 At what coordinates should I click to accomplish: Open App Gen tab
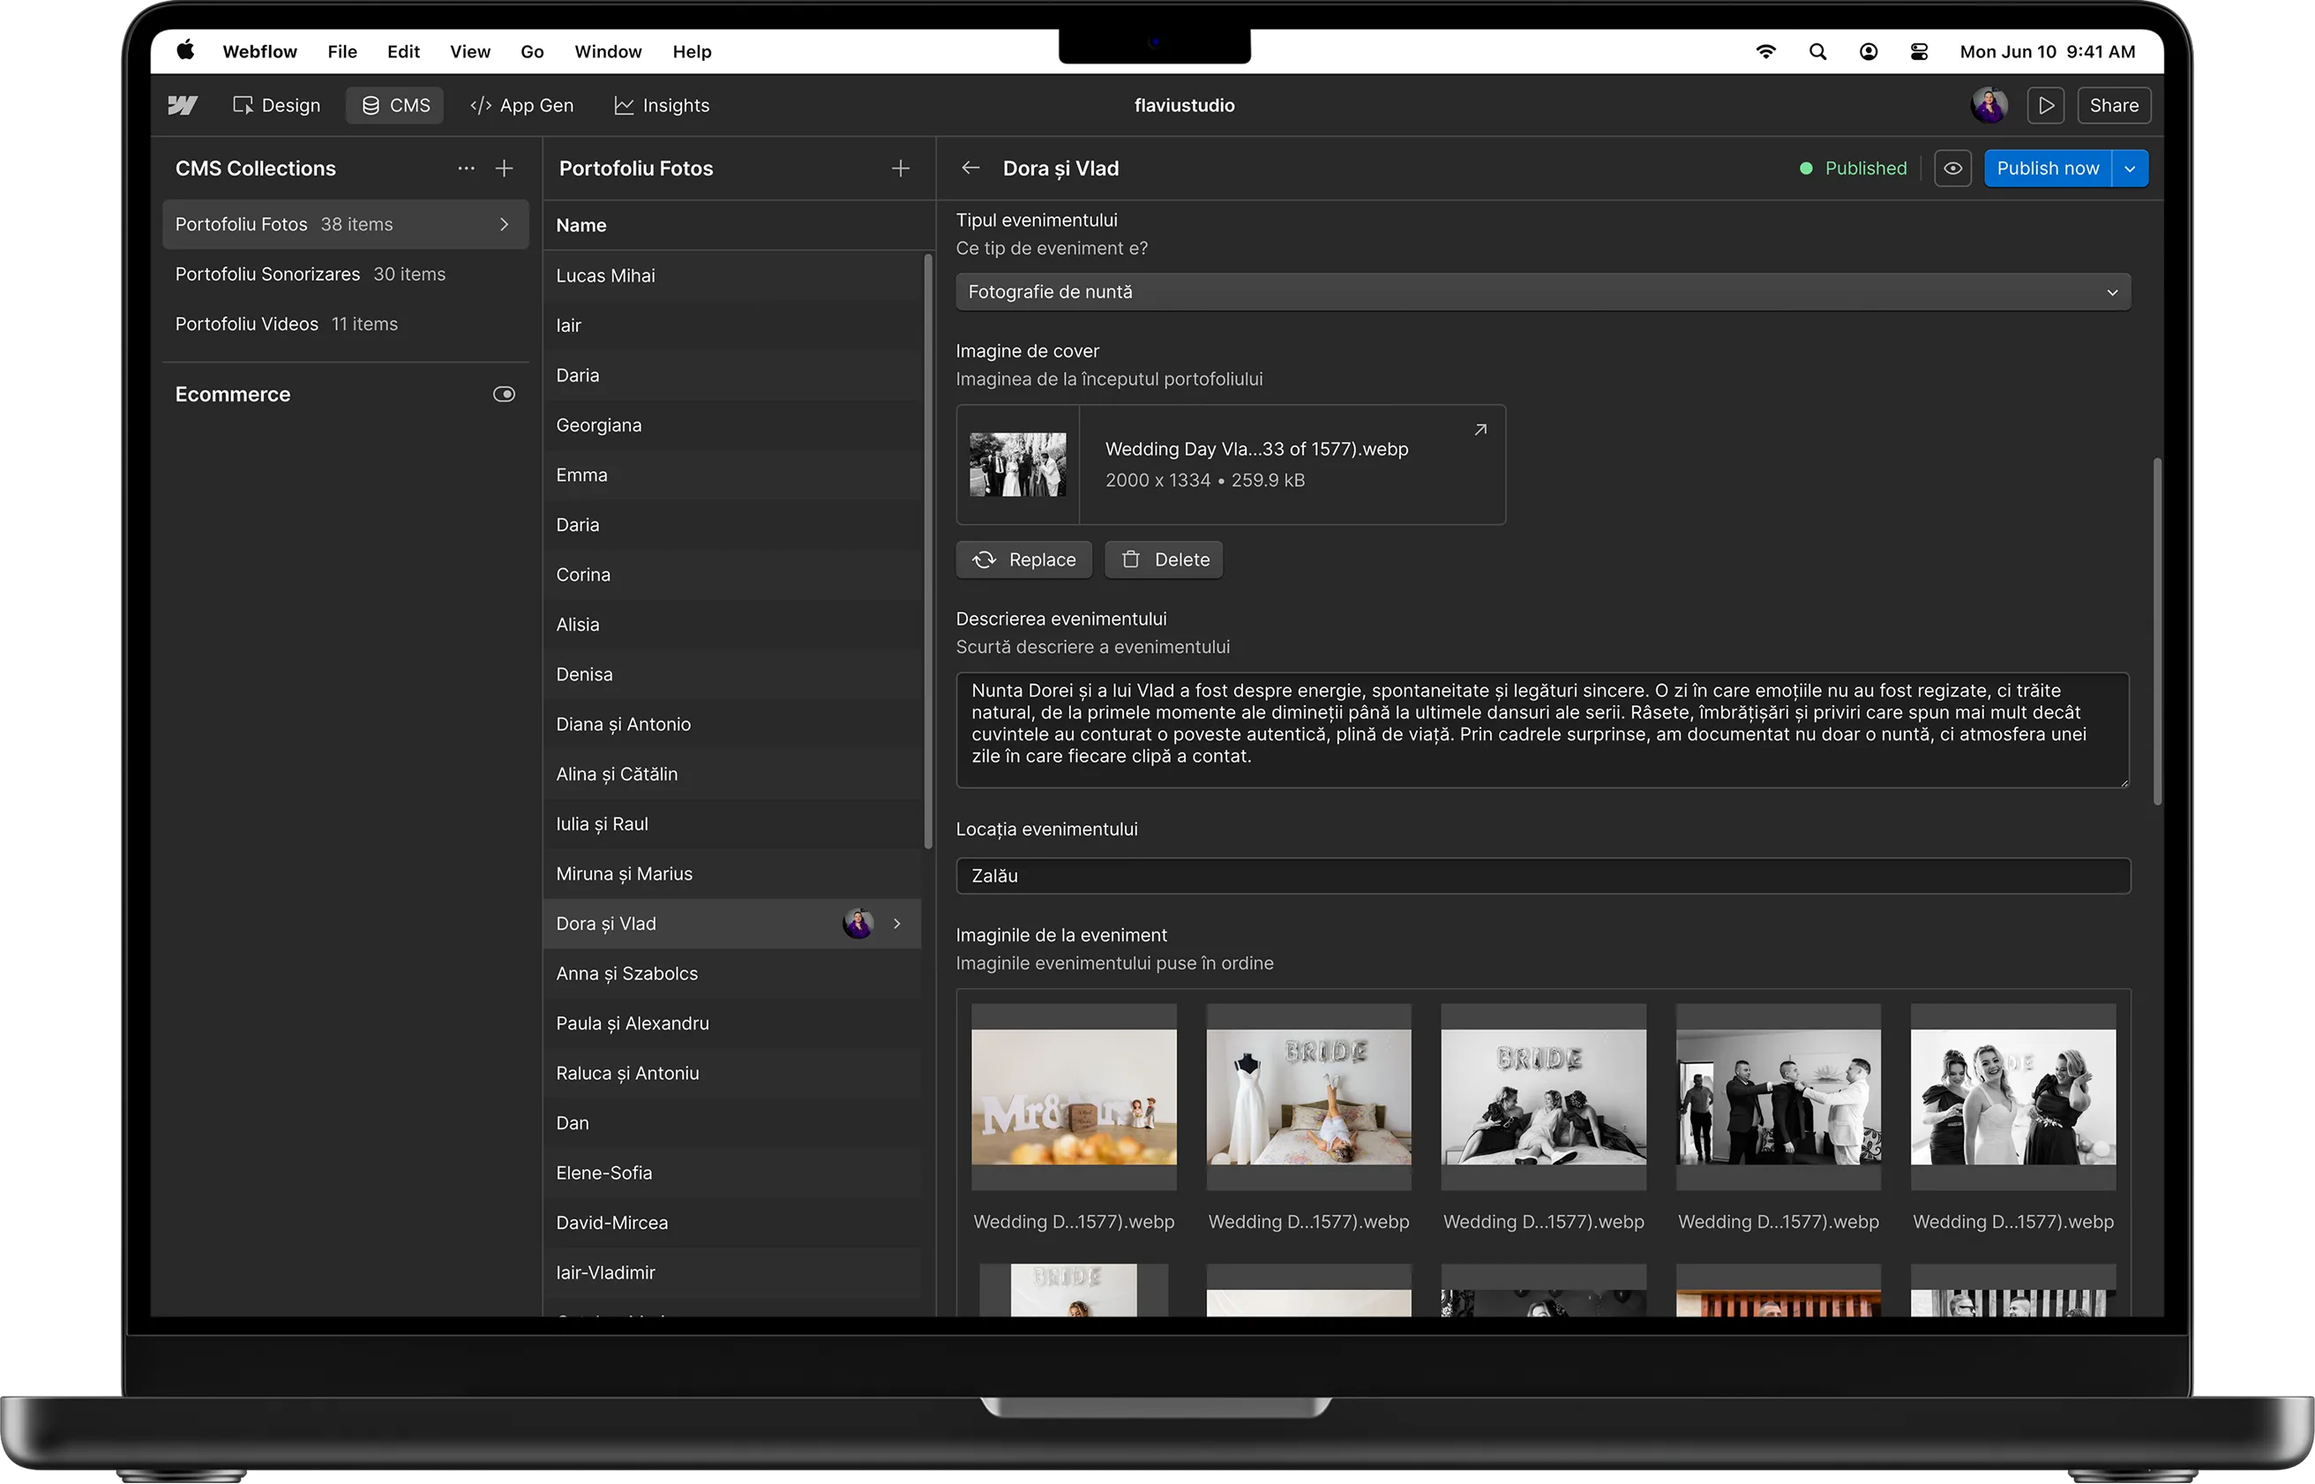coord(521,105)
